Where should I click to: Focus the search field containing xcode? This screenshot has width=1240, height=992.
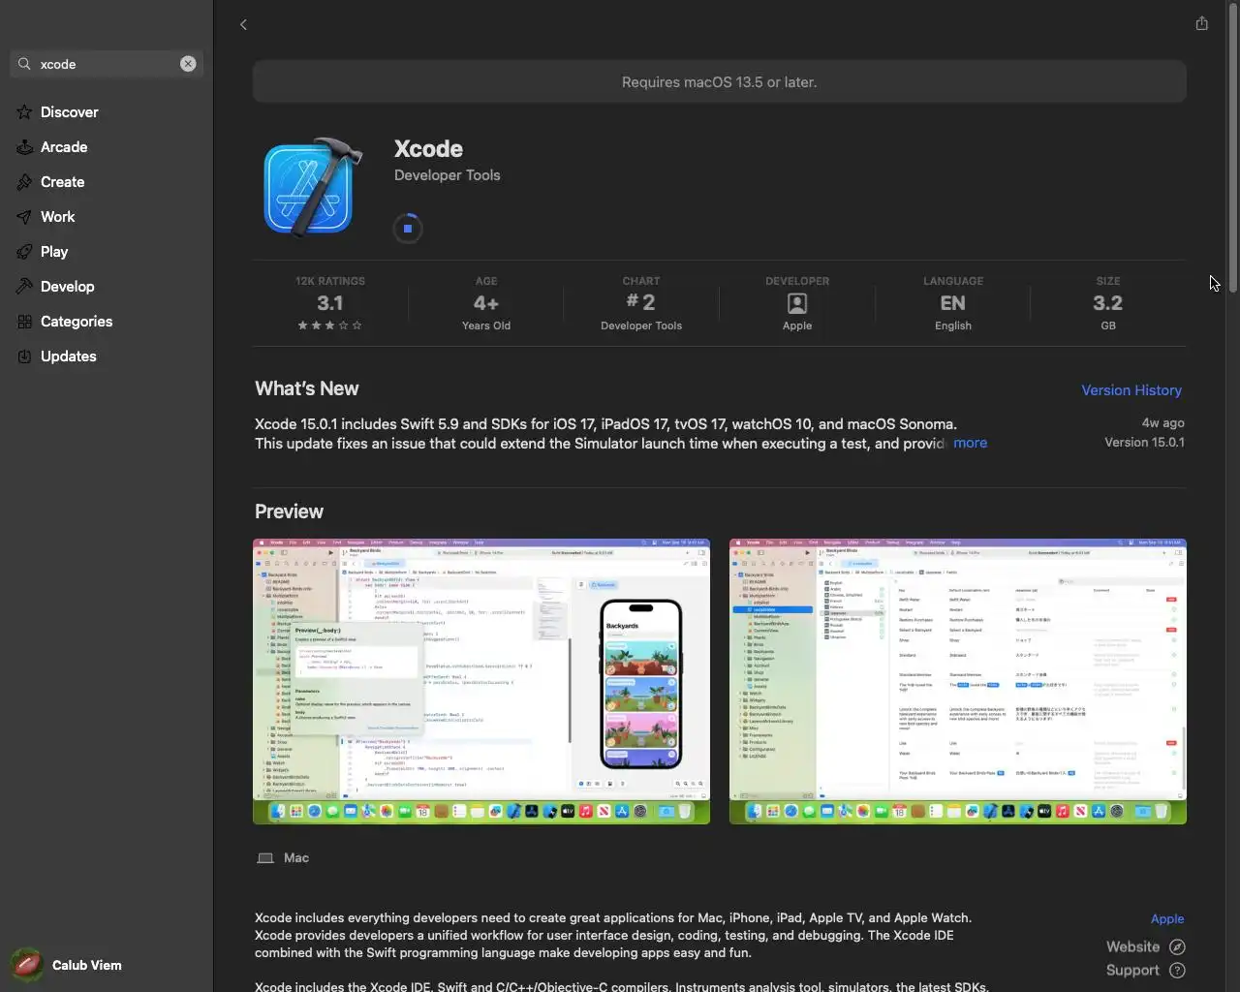coord(107,64)
